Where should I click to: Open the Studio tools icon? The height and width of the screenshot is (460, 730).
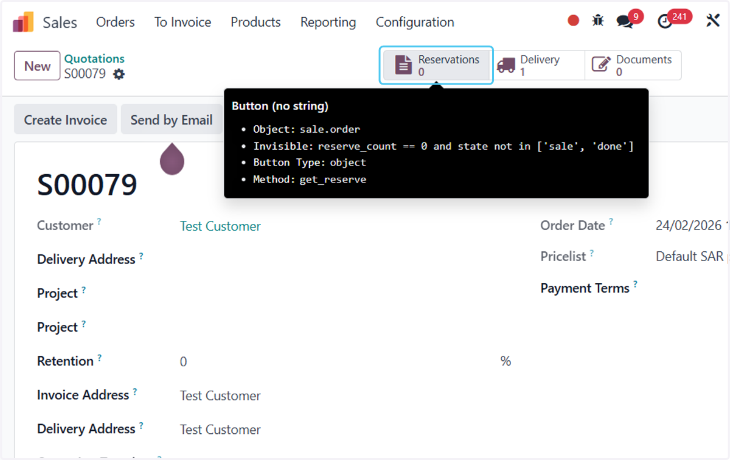coord(712,21)
